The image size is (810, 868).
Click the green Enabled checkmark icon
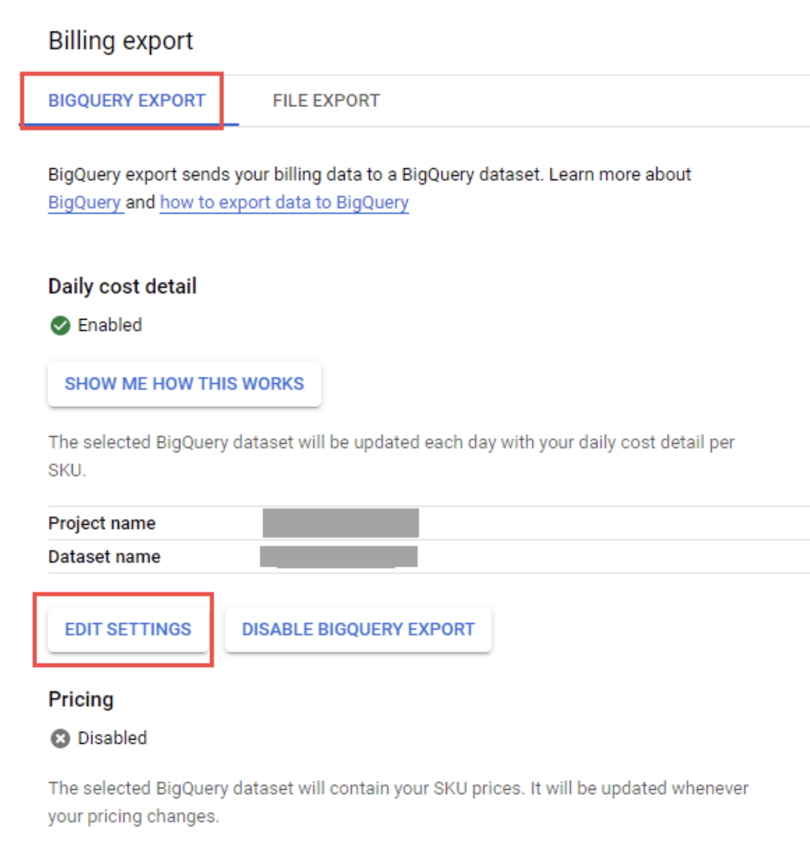tap(61, 326)
